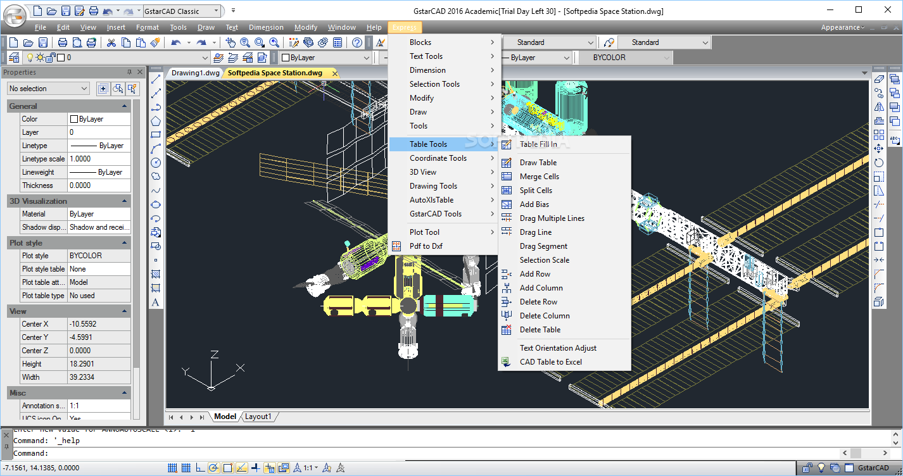Click the Plot printer icon in main toolbar
Screen dimensions: 903x476
click(63, 42)
